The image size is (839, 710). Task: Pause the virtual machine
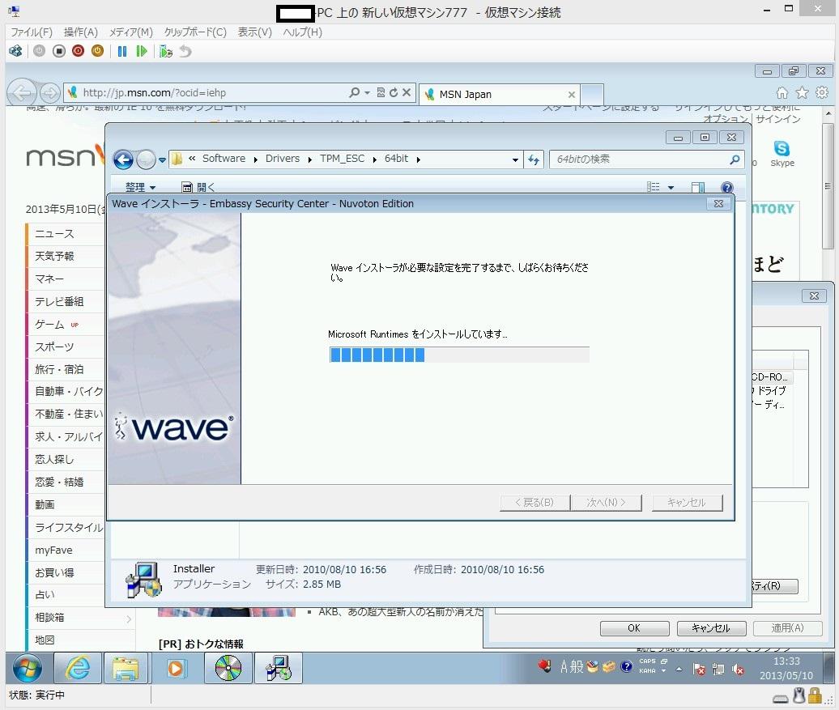click(122, 51)
